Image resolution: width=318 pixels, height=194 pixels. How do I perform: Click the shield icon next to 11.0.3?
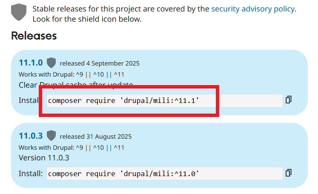click(52, 136)
